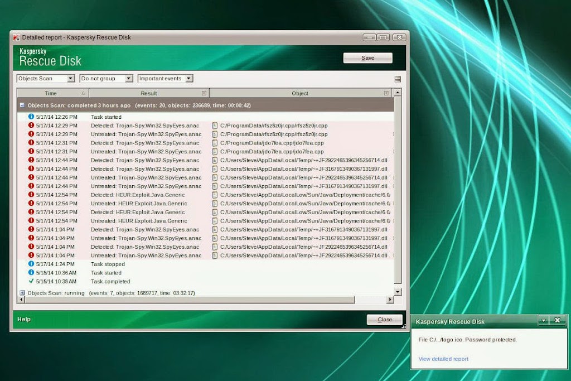Click the file icon for Untreated JF3167913490367131997.dll at 1:04 PM

click(x=215, y=238)
